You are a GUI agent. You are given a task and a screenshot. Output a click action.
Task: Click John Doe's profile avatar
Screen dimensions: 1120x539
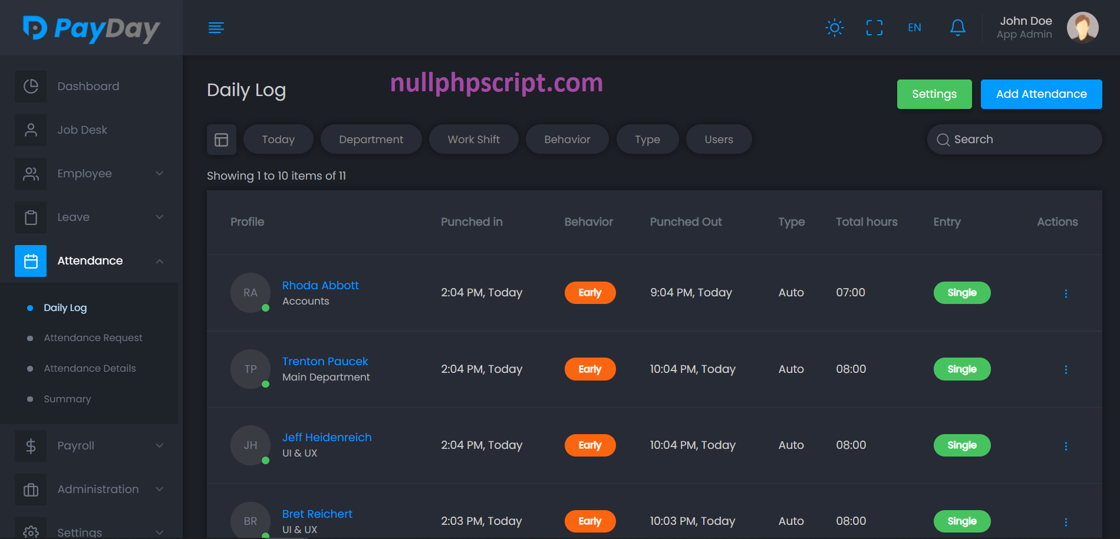[1082, 28]
